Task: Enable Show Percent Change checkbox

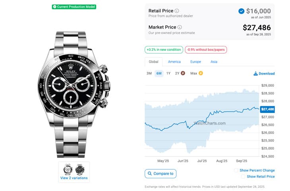Action: click(x=236, y=170)
